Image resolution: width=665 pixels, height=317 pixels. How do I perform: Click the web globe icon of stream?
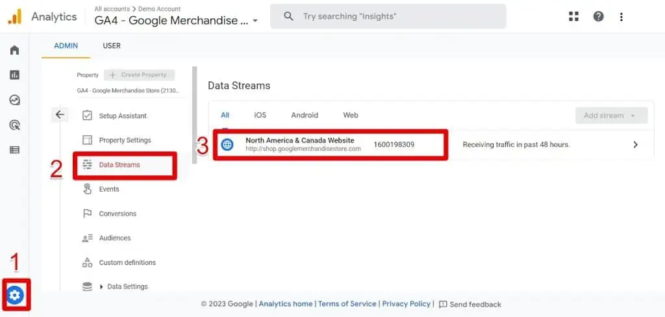pyautogui.click(x=227, y=145)
